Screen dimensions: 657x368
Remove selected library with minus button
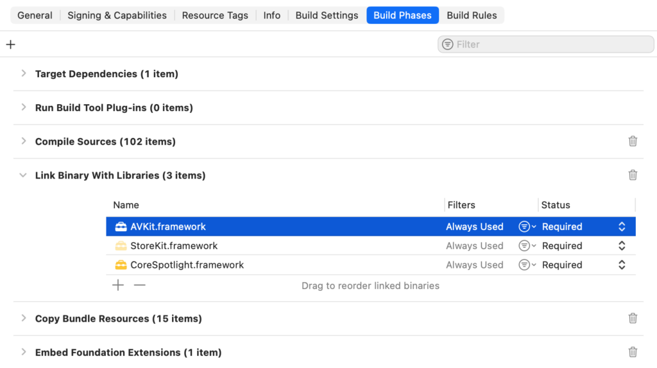139,285
